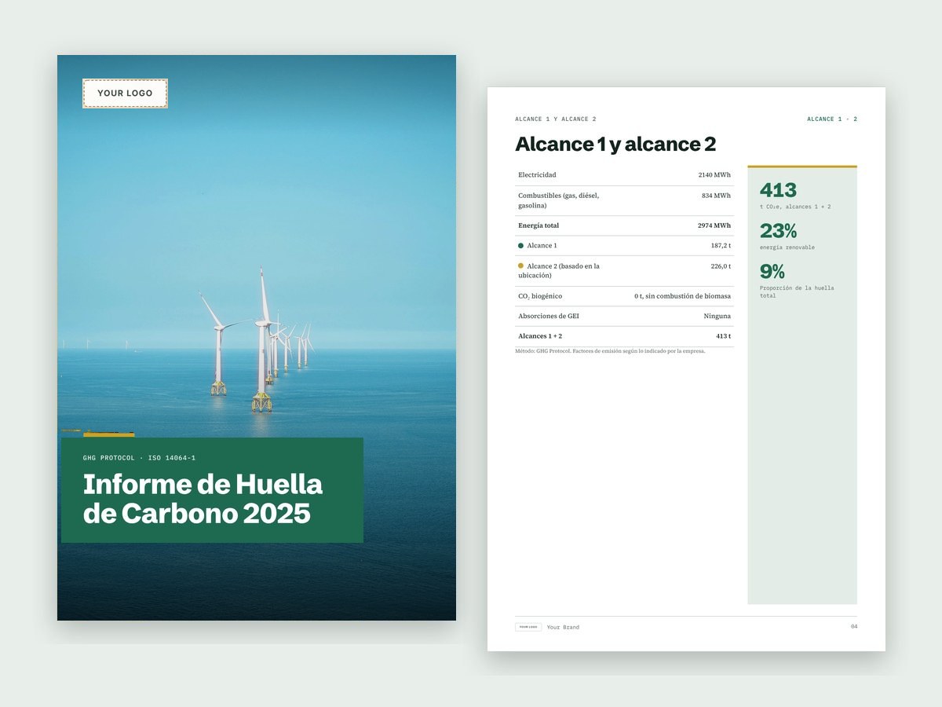Select the 'Electricidad' table row label
Image resolution: width=942 pixels, height=707 pixels.
537,174
